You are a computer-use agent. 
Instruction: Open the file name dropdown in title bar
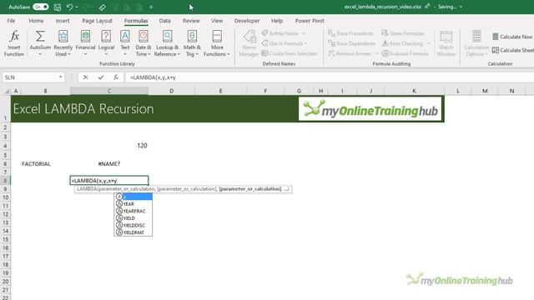[461, 7]
